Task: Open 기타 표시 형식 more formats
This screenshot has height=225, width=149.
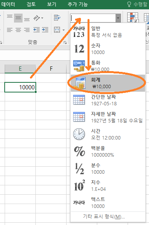Action: tap(108, 216)
